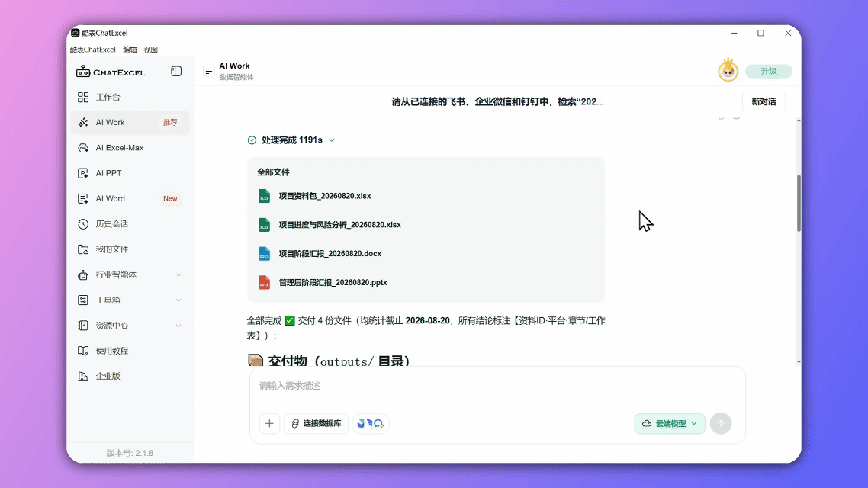
Task: Open file 管理层阶段汇报_20260820.pptx
Action: point(333,282)
